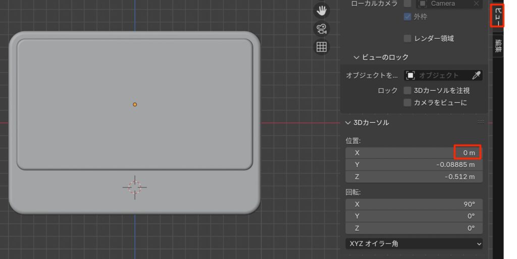
Task: Switch orthographic view with the grid icon
Action: pyautogui.click(x=321, y=47)
